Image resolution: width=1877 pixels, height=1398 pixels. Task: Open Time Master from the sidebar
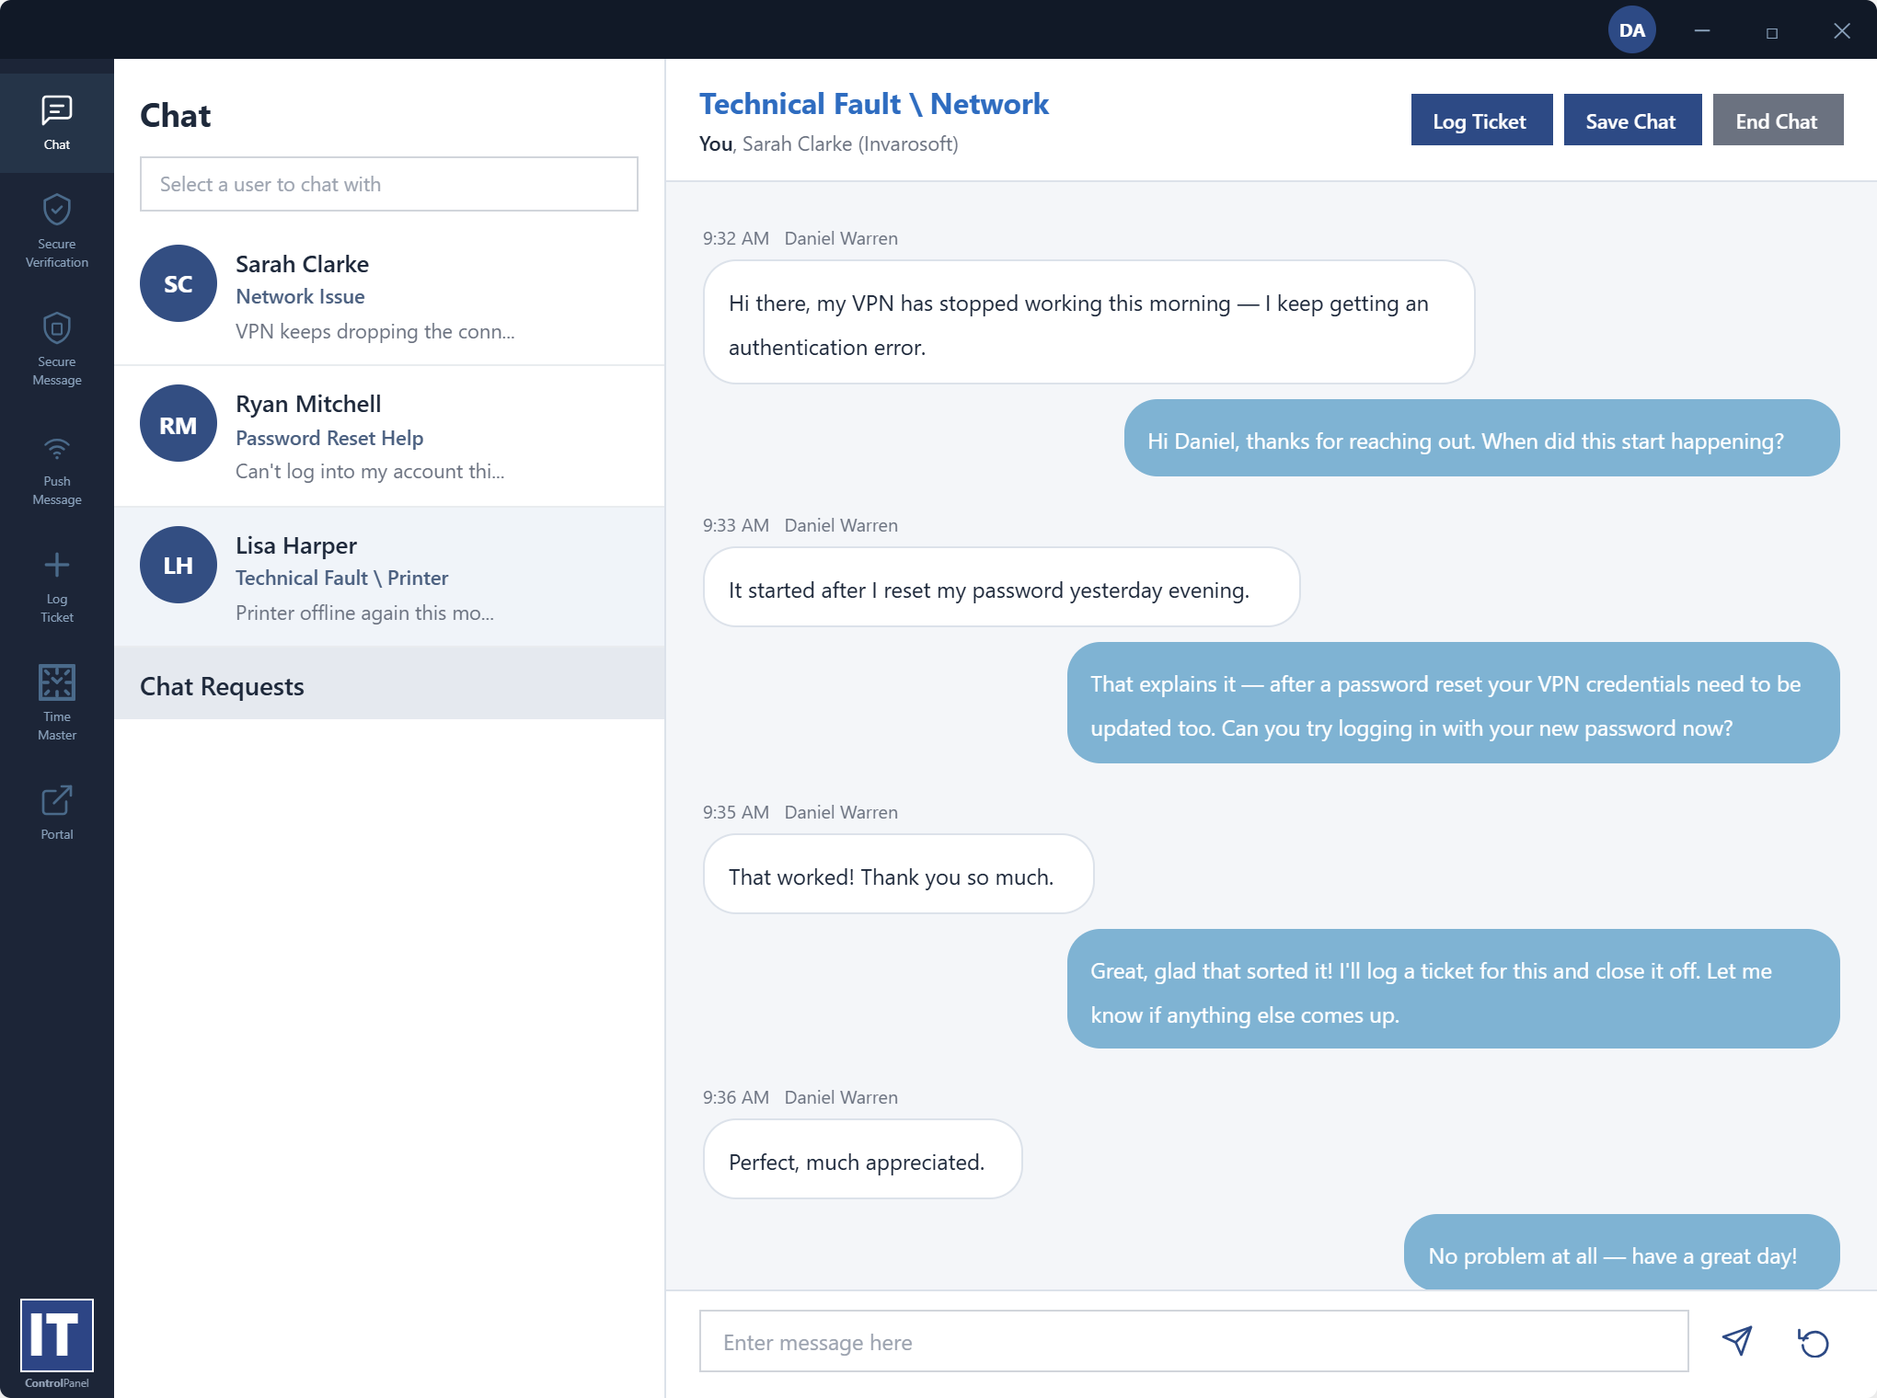(x=57, y=704)
